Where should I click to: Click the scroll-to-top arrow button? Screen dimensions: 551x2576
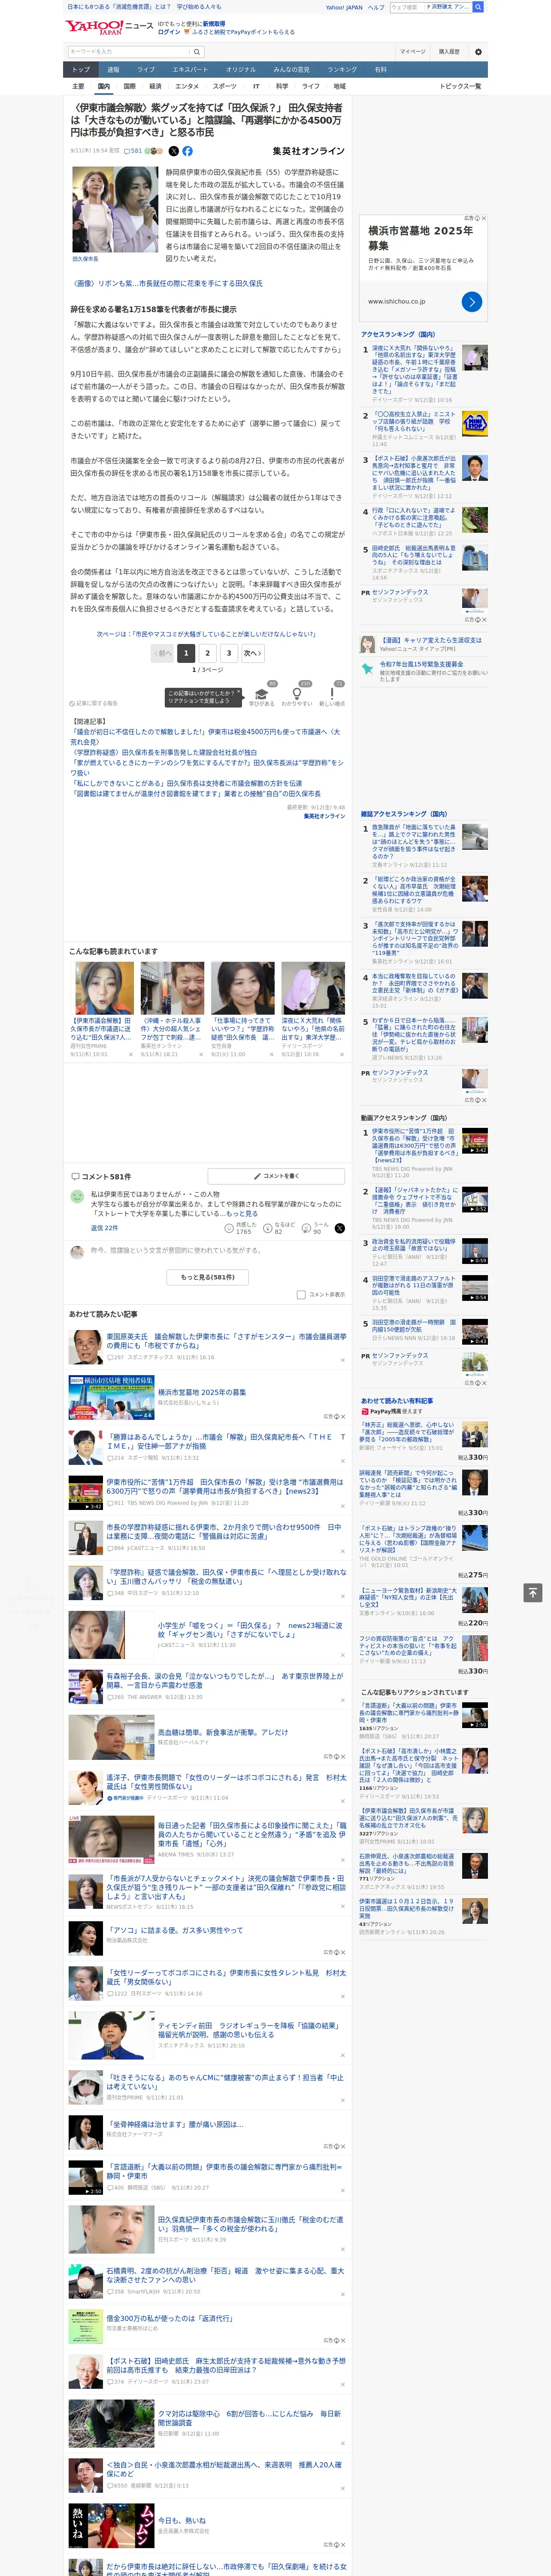(533, 1592)
